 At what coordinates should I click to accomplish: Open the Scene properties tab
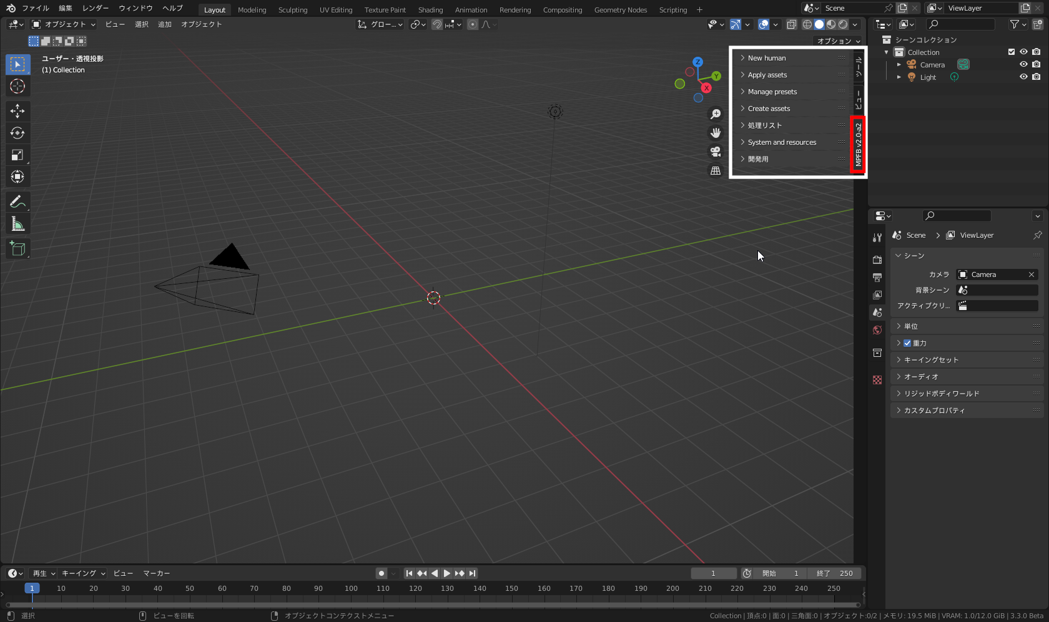877,313
